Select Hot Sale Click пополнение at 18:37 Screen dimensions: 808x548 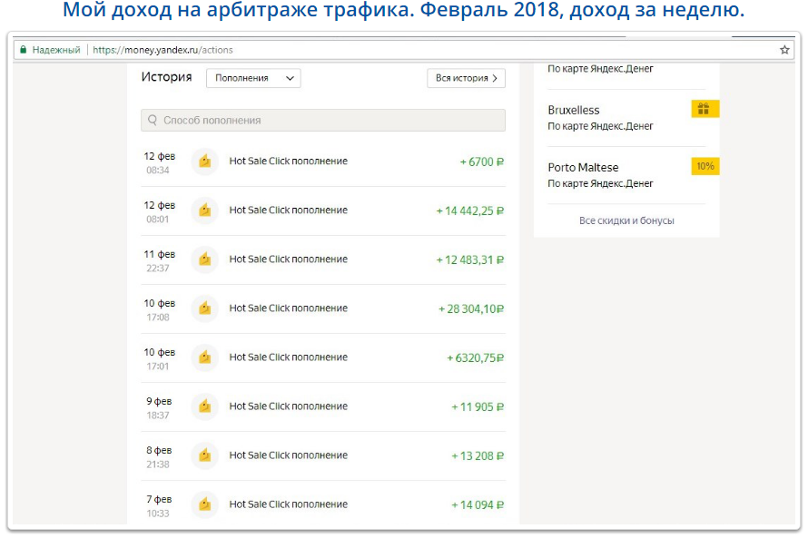pyautogui.click(x=288, y=406)
